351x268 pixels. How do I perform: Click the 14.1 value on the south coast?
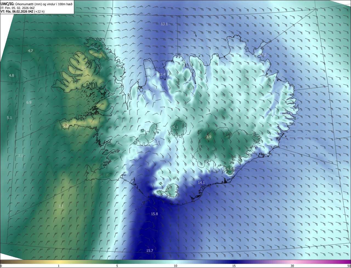pos(201,183)
